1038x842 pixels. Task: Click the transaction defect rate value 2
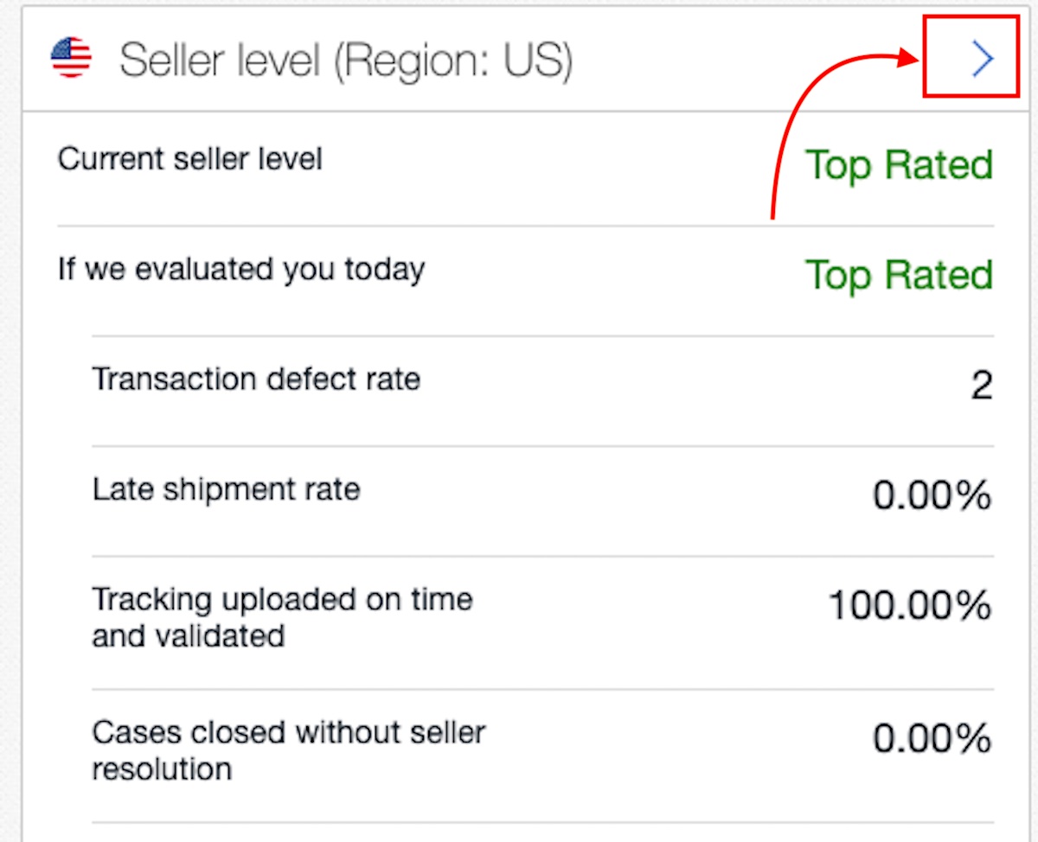coord(981,385)
